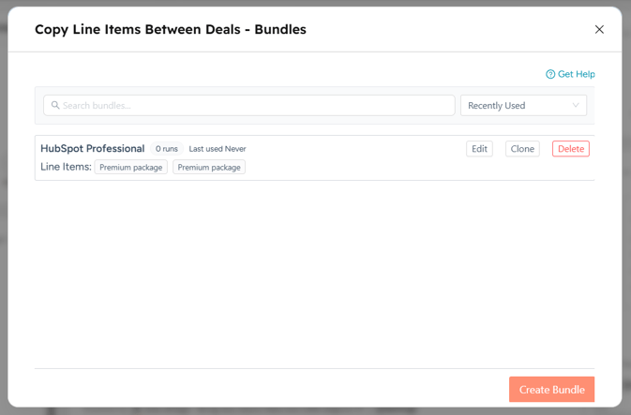Click the Create Bundle button

tap(551, 390)
